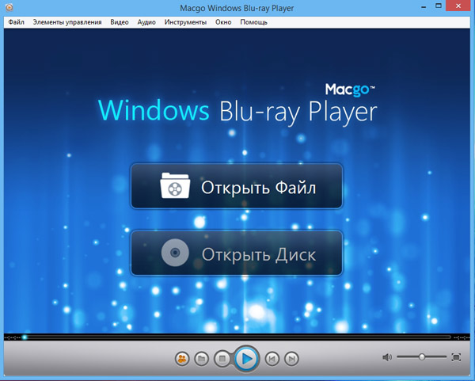Open the Окно menu

click(x=223, y=22)
